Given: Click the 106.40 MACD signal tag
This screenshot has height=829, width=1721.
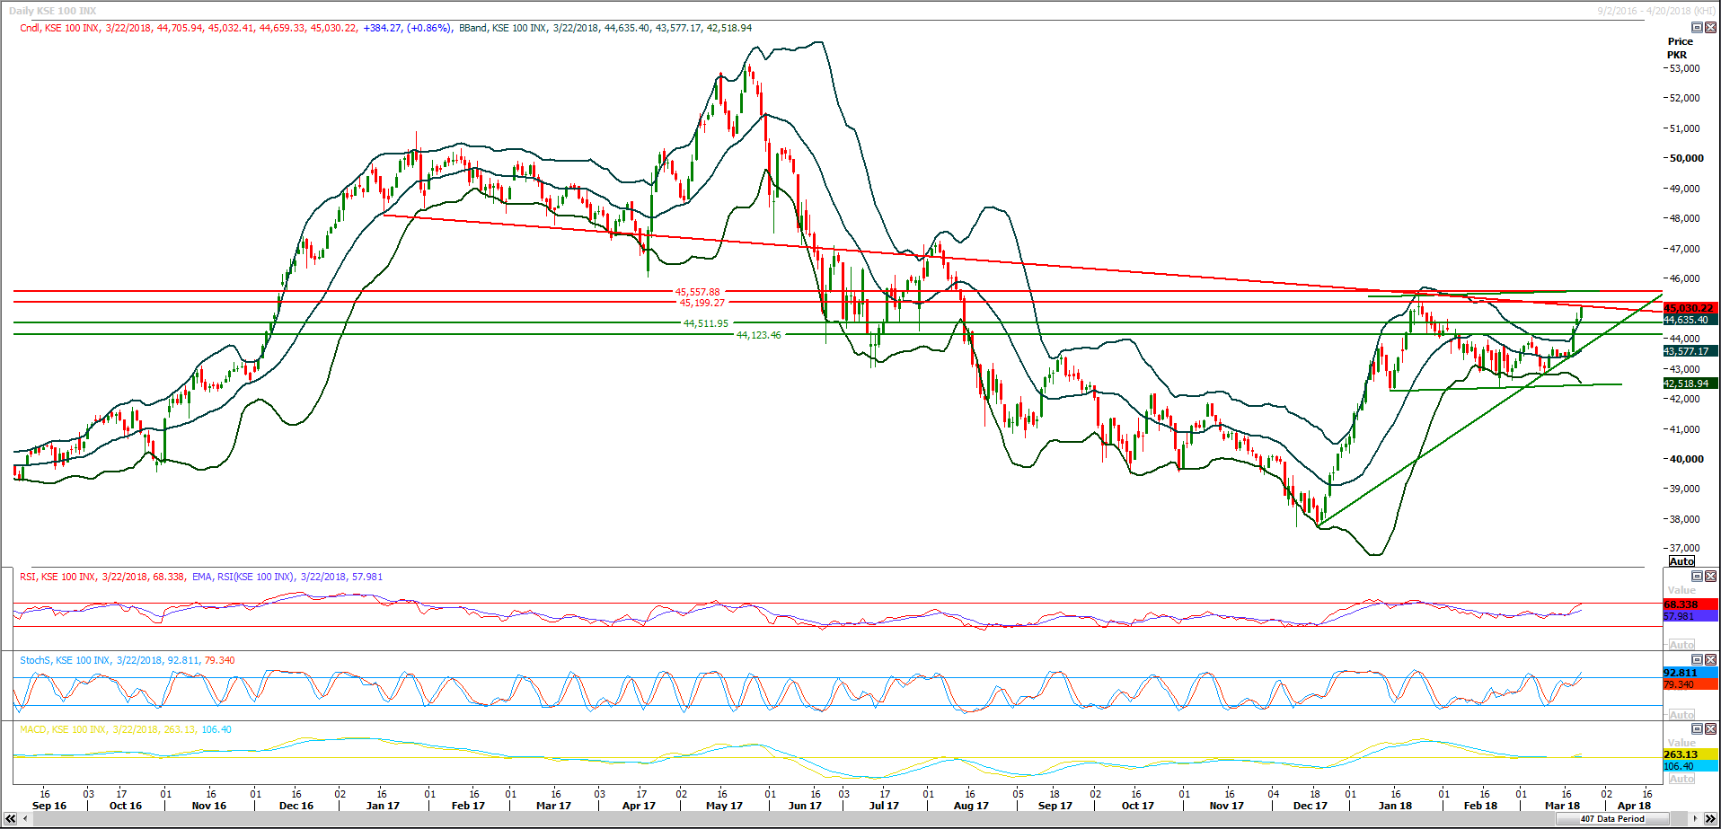Looking at the screenshot, I should coord(1690,766).
